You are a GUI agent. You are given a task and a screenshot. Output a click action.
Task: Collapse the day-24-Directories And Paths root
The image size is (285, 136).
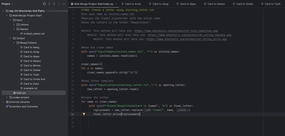coord(3,11)
